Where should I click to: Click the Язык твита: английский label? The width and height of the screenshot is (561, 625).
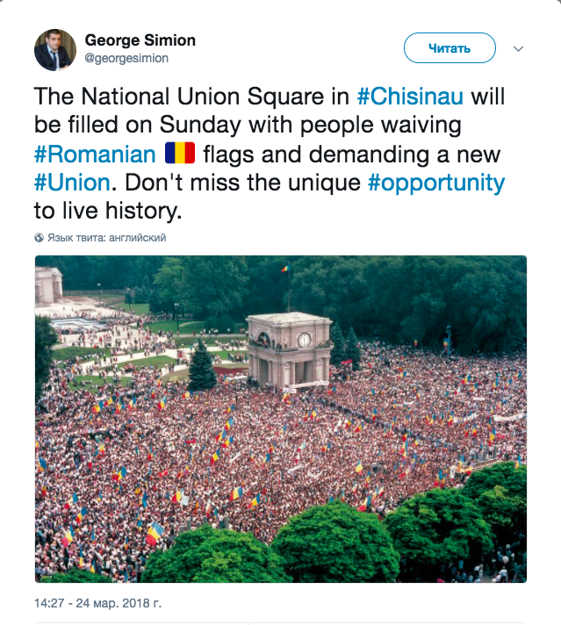[x=106, y=238]
